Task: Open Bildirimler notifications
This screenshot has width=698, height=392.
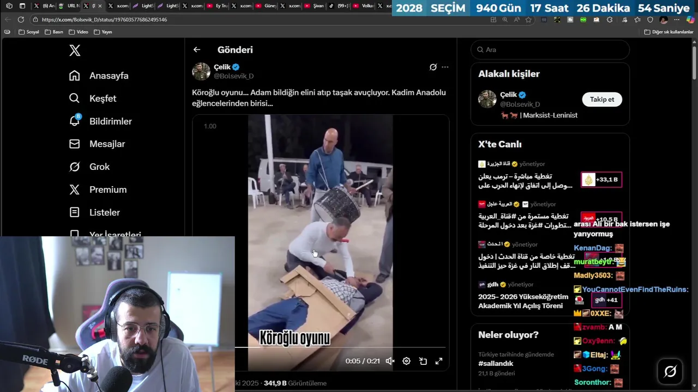Action: click(x=100, y=121)
